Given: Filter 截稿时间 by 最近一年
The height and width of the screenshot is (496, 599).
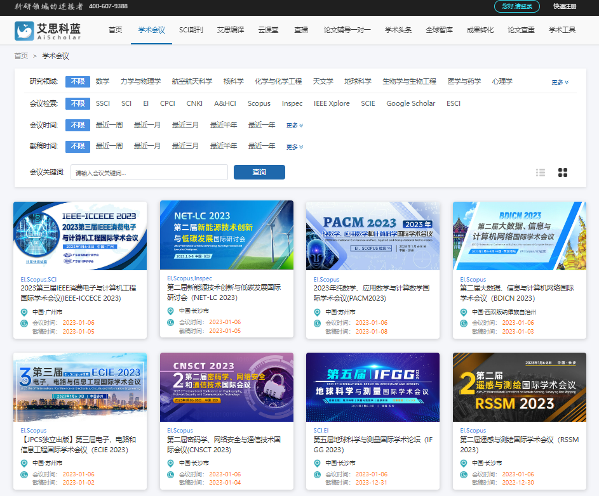Looking at the screenshot, I should (262, 147).
